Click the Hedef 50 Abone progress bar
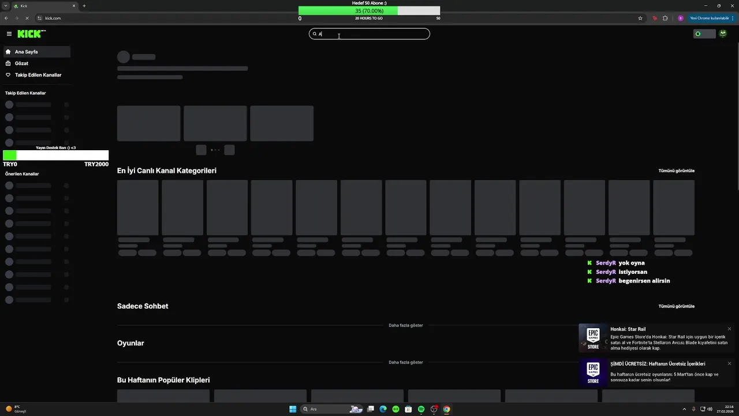Screen dimensions: 739x416 click(x=369, y=11)
